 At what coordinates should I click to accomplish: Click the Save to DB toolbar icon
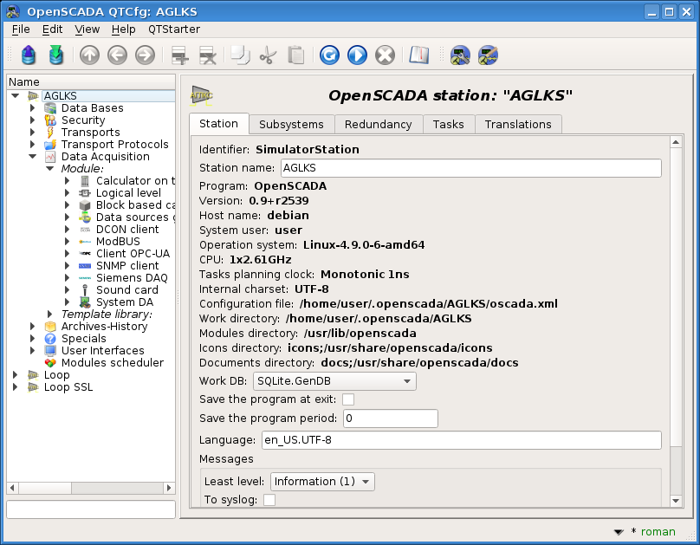(55, 55)
